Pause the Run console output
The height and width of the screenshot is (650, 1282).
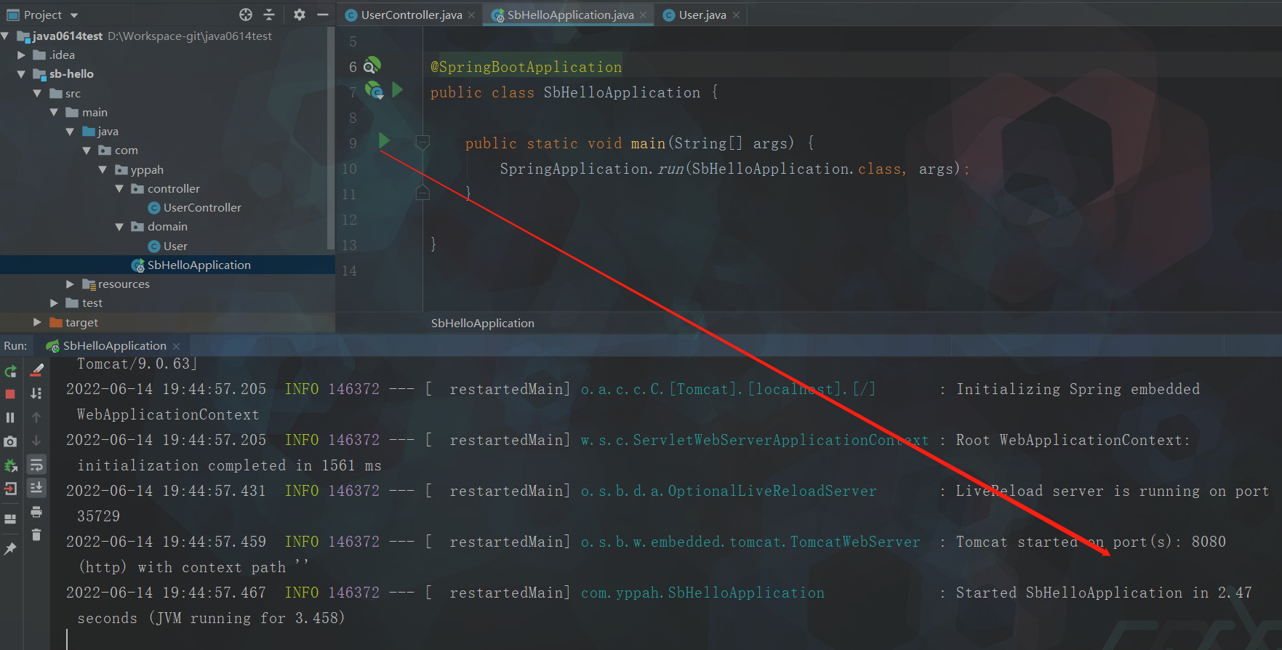(10, 417)
